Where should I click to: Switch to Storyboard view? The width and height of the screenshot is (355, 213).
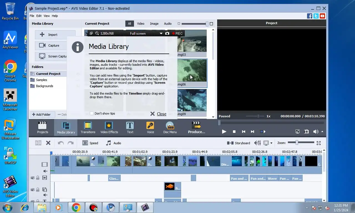(x=239, y=143)
